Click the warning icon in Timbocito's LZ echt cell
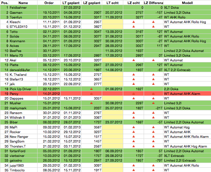This screenshot has height=172, width=211. point(134,170)
